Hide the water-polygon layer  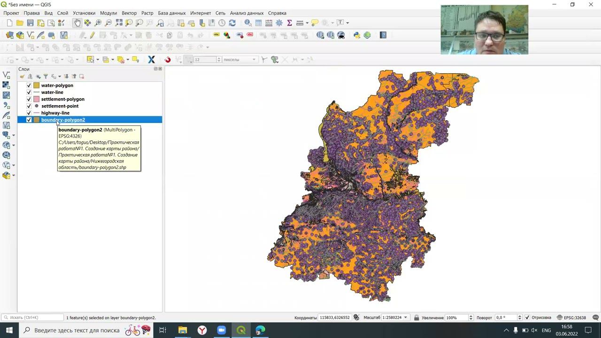click(x=29, y=85)
